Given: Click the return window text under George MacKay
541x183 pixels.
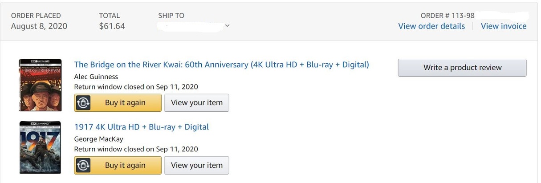Looking at the screenshot, I should tap(136, 149).
